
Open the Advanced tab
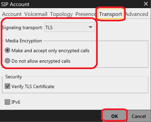[137, 14]
